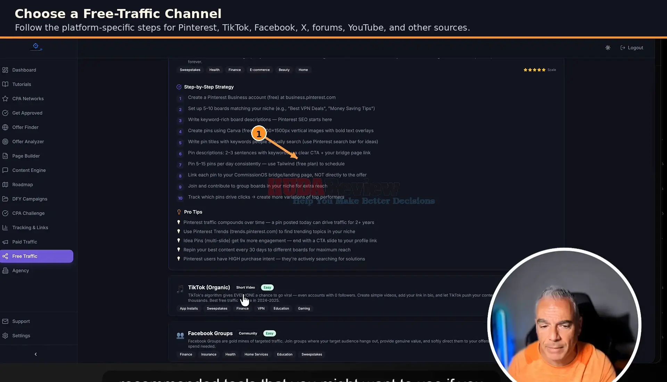Image resolution: width=667 pixels, height=382 pixels.
Task: Click the Tracking & Links chart icon
Action: 5,227
